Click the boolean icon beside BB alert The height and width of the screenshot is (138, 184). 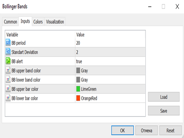click(8, 61)
